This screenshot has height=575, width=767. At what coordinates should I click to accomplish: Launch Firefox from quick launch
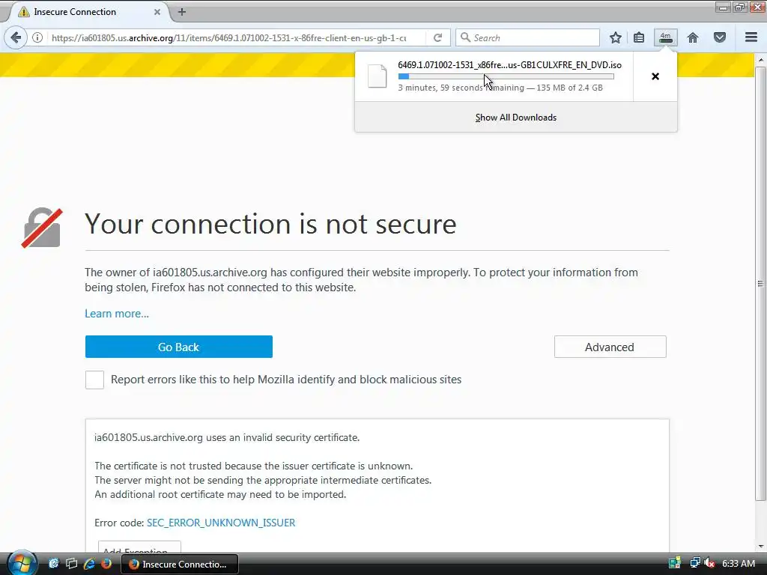(x=106, y=564)
